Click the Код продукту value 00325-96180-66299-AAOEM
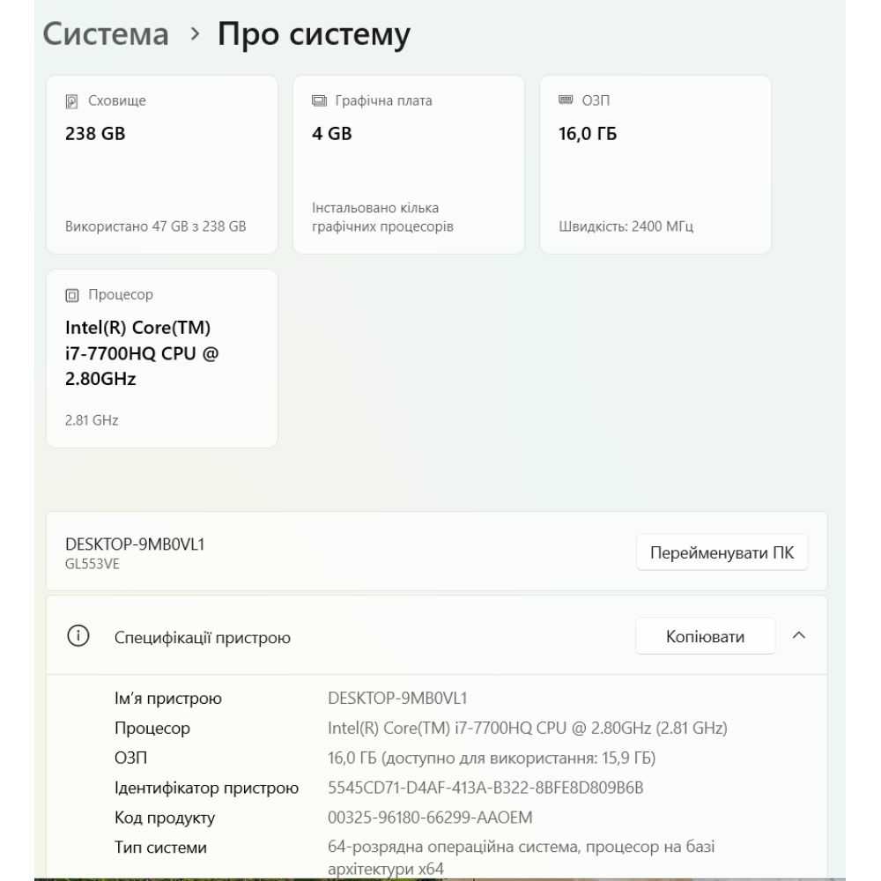Image resolution: width=881 pixels, height=881 pixels. pyautogui.click(x=424, y=818)
